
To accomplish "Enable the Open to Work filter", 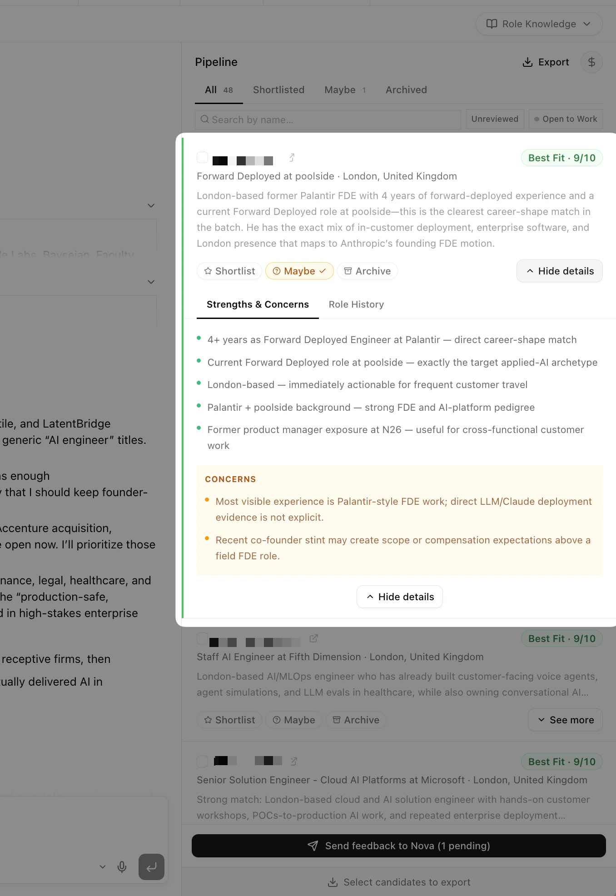I will [x=566, y=119].
